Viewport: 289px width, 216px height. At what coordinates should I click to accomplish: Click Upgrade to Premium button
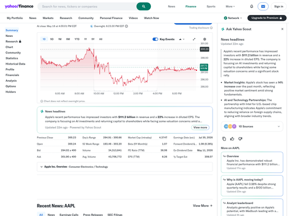point(267,18)
